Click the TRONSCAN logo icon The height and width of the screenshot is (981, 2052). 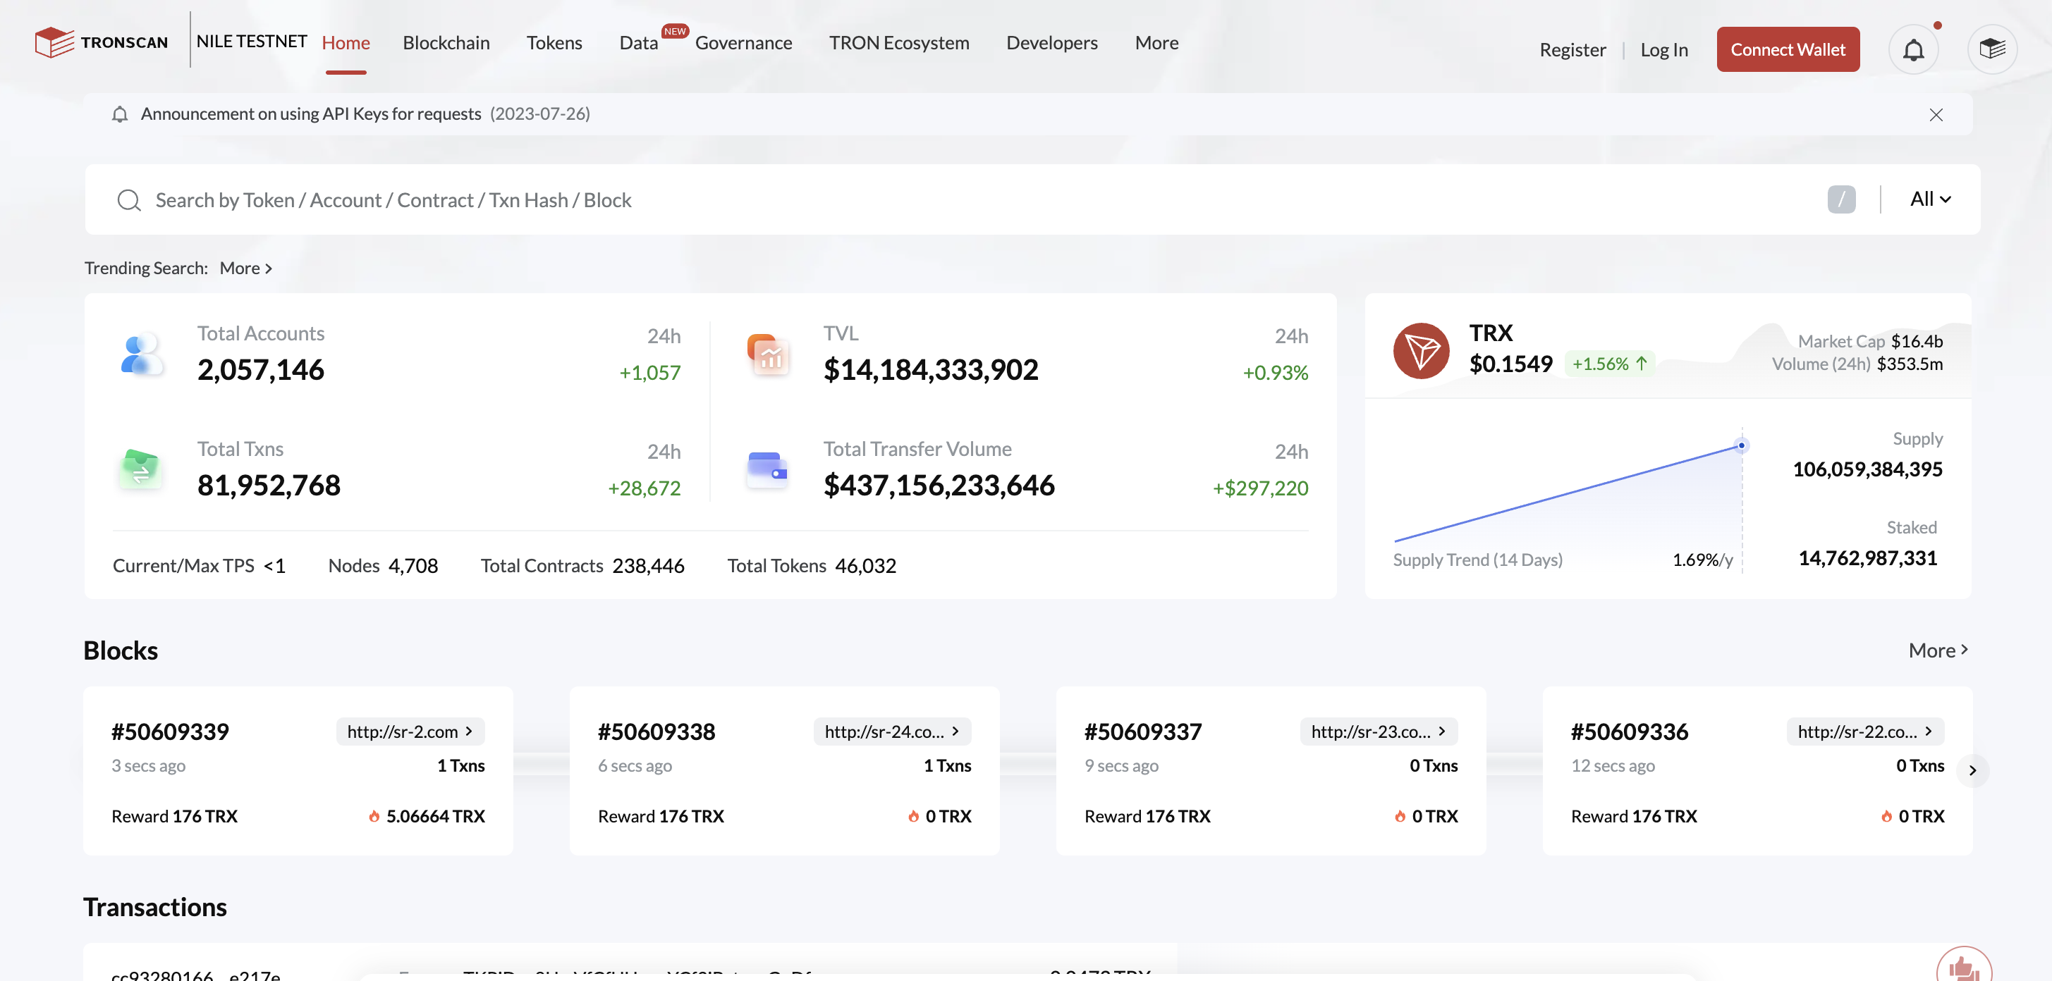[54, 42]
